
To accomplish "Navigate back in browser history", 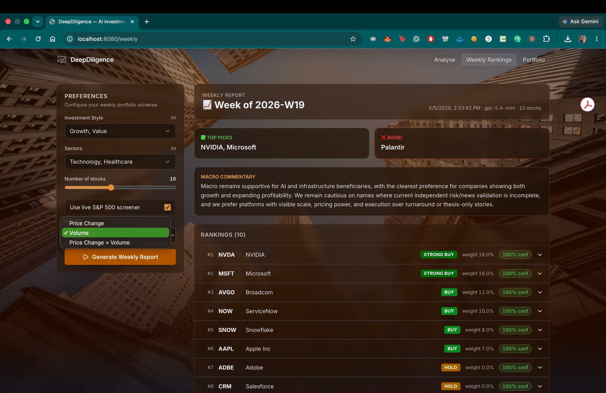I will (x=9, y=39).
